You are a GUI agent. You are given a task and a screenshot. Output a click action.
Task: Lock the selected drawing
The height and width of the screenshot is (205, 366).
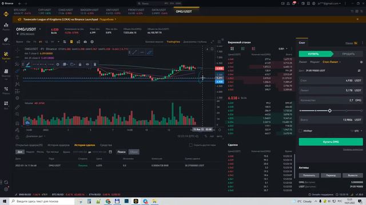[80, 64]
